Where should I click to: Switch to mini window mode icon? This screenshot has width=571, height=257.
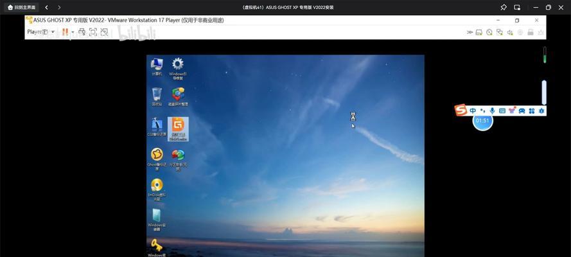517,7
